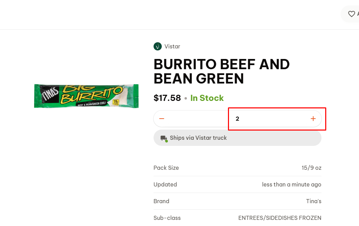Click the Big Burrito product image

tap(86, 96)
